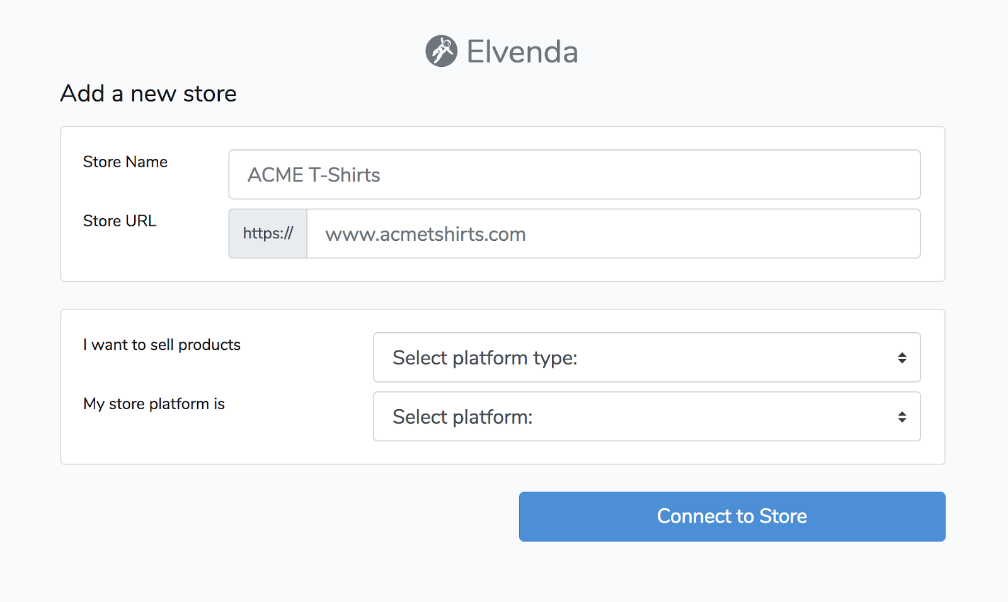The height and width of the screenshot is (602, 1008).
Task: Click the "Select platform type:" text
Action: tap(484, 358)
